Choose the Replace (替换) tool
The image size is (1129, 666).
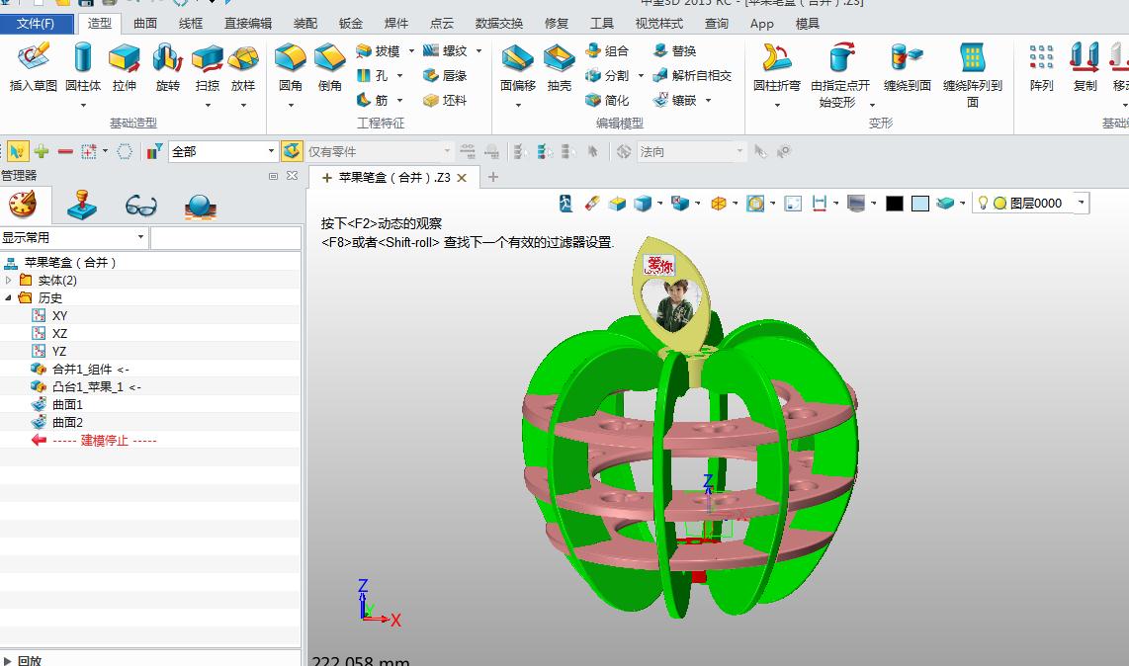(674, 51)
